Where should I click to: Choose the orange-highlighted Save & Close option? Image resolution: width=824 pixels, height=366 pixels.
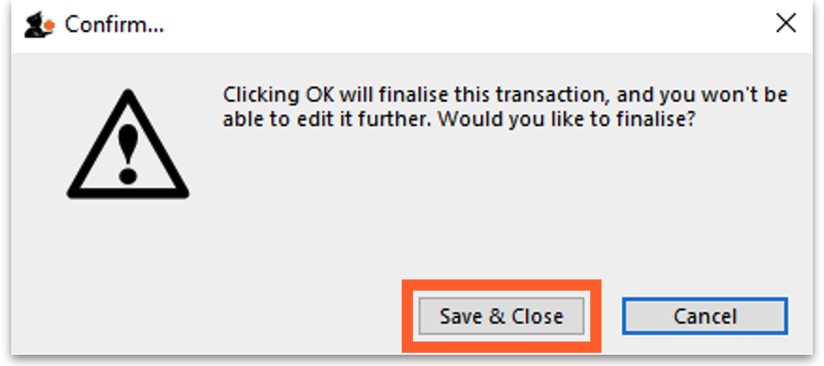(502, 316)
